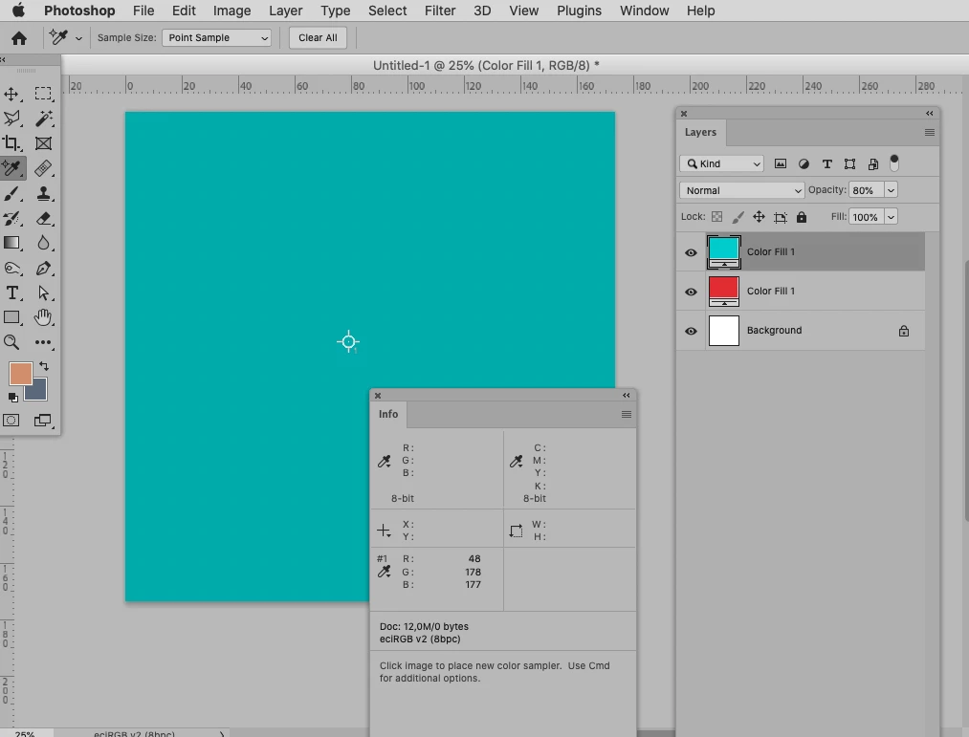This screenshot has height=737, width=969.
Task: Select the Pen tool
Action: point(43,268)
